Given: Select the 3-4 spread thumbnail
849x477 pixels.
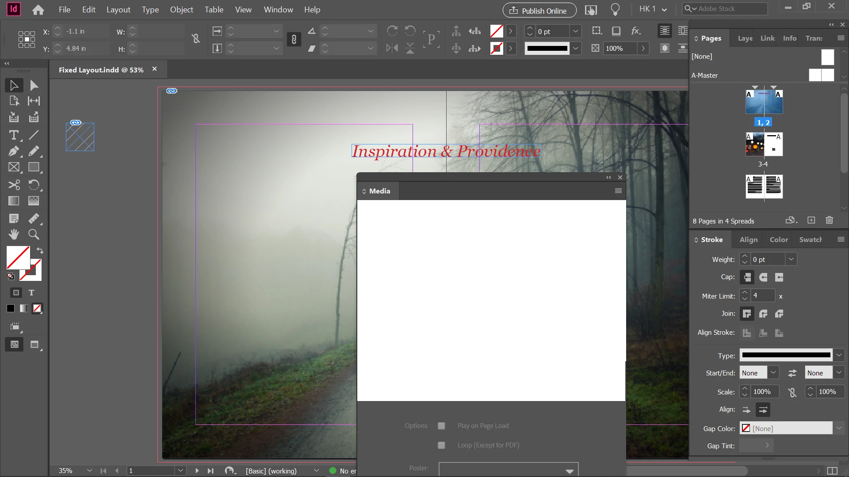Looking at the screenshot, I should point(764,144).
